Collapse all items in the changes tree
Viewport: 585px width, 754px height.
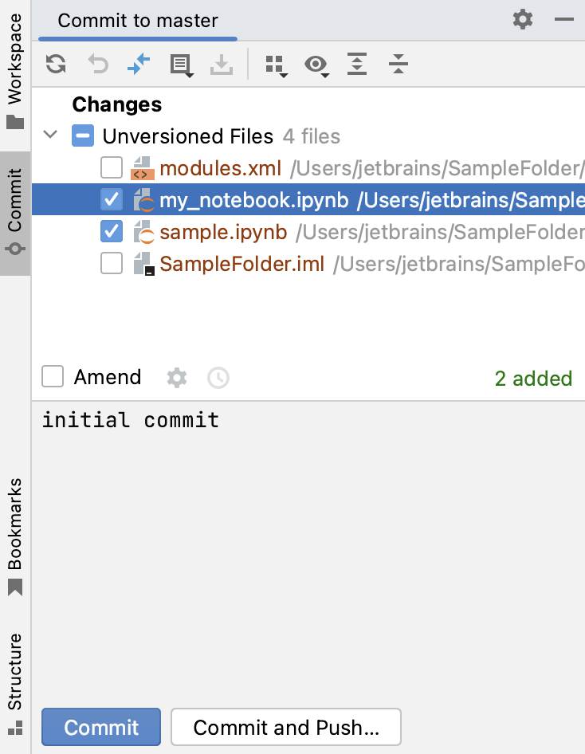point(397,65)
